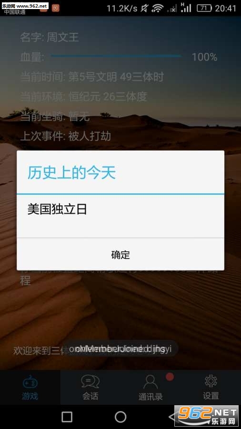Tap the muted sound status icon
The height and width of the screenshot is (429, 241).
coord(144,8)
